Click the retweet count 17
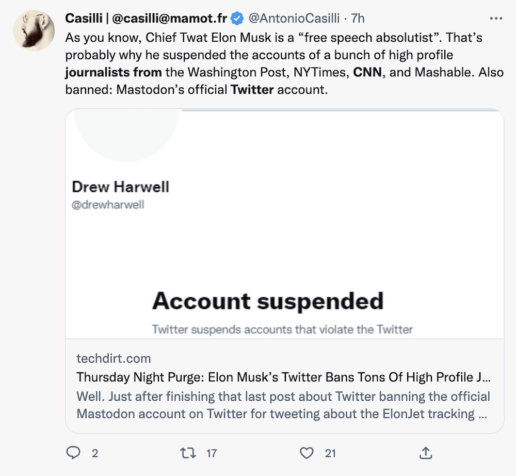Viewport: 516px width, 476px height. point(212,453)
